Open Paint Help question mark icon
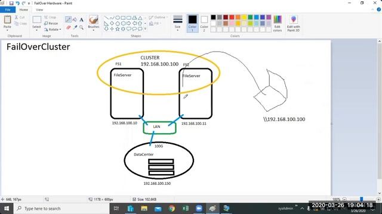This screenshot has width=382, height=214. (x=378, y=10)
